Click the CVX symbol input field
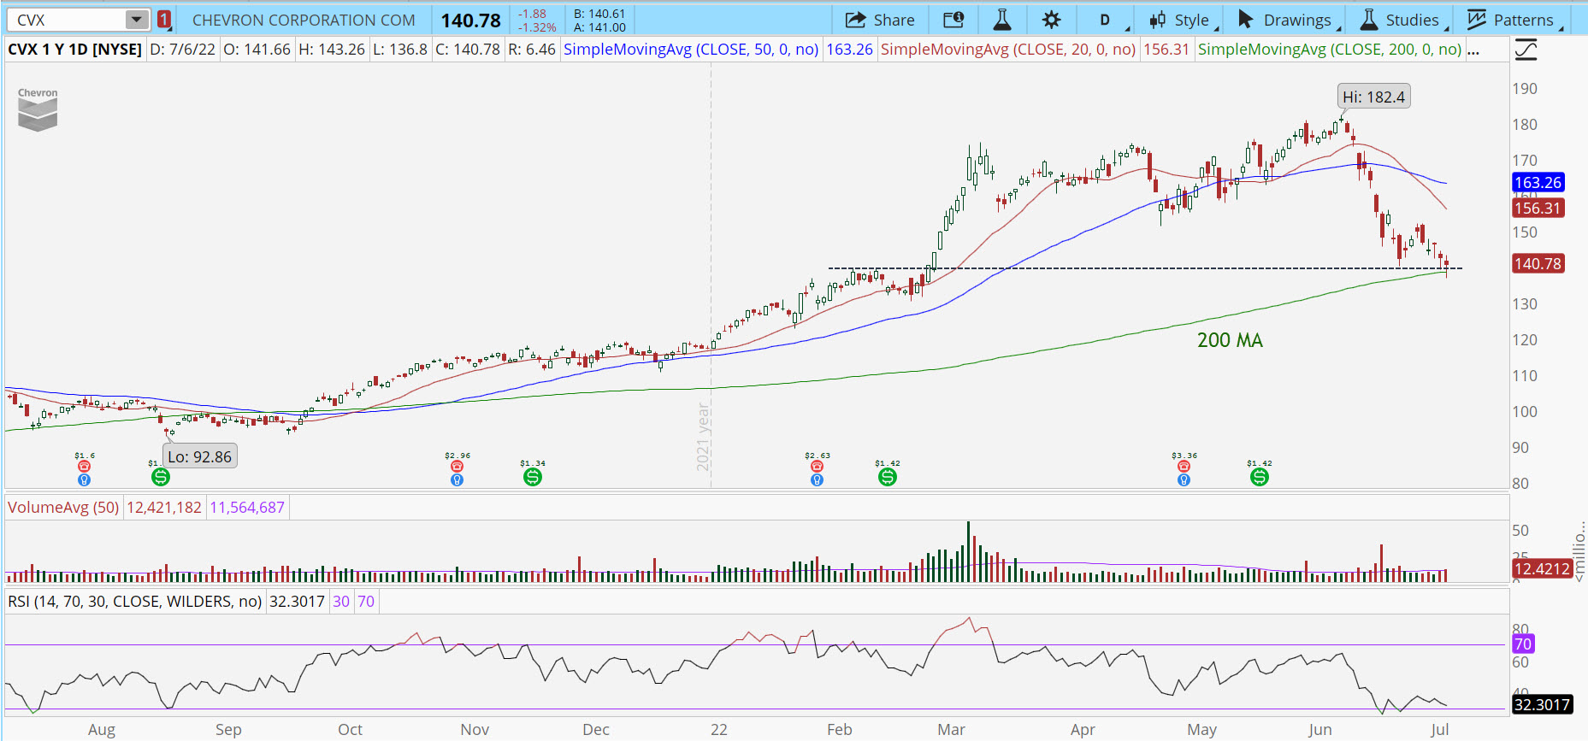1588x741 pixels. [x=67, y=20]
